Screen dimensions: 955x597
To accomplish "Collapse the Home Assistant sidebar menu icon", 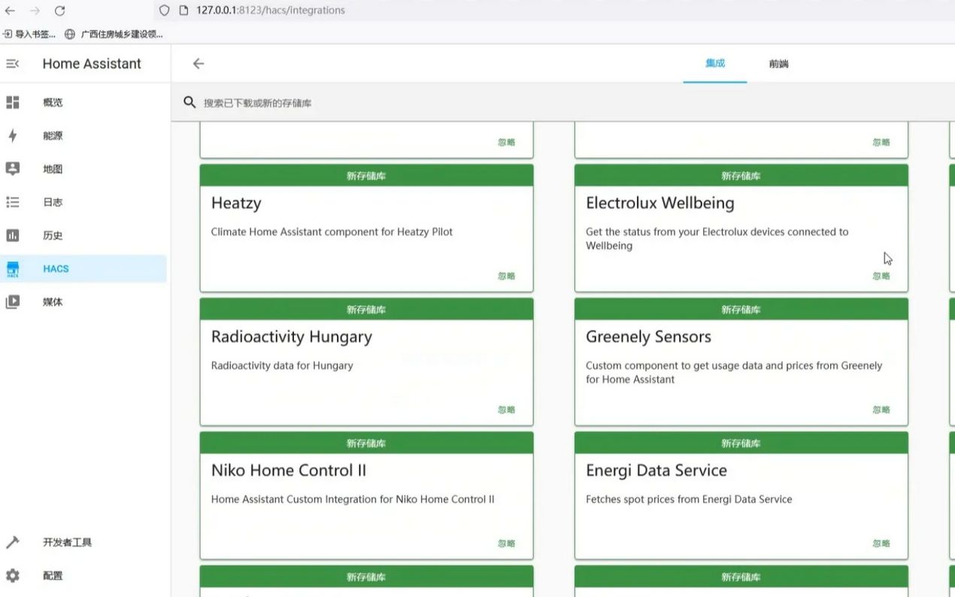I will (x=13, y=64).
